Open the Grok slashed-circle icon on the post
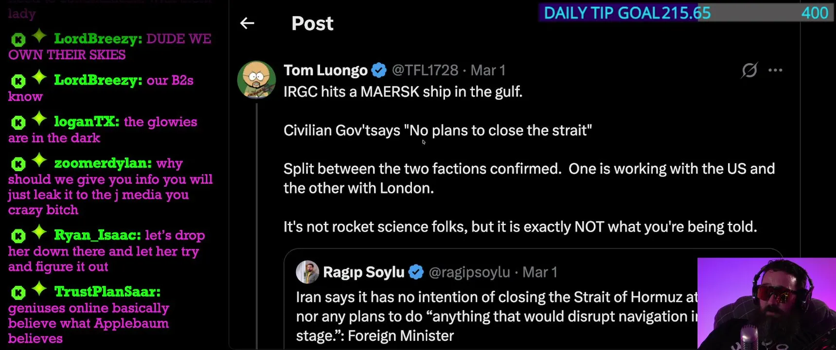Viewport: 836px width, 350px height. coord(749,70)
